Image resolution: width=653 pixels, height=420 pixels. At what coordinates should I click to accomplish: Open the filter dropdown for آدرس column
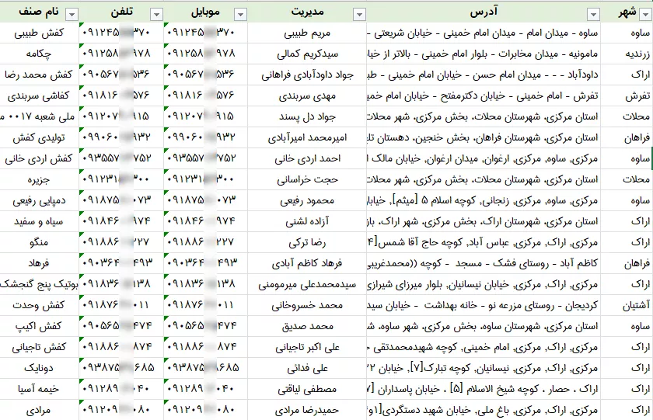pyautogui.click(x=593, y=15)
